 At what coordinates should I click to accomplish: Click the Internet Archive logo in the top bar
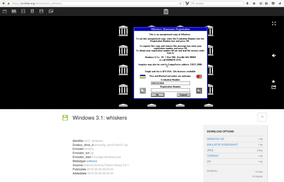pos(166,11)
